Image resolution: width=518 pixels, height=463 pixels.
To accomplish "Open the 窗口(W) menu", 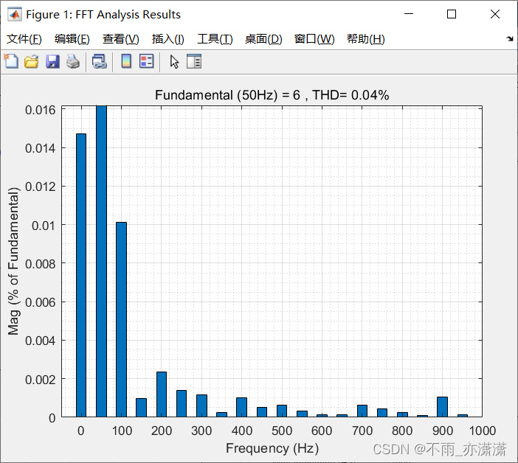I will point(314,39).
